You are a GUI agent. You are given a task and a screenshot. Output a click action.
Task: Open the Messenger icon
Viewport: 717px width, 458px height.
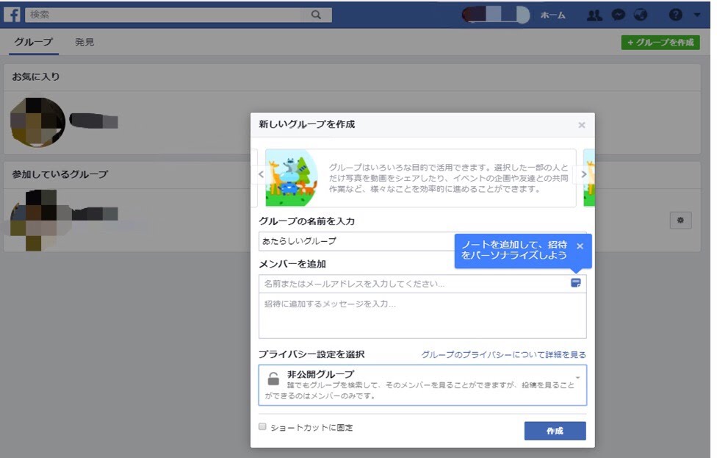tap(619, 15)
